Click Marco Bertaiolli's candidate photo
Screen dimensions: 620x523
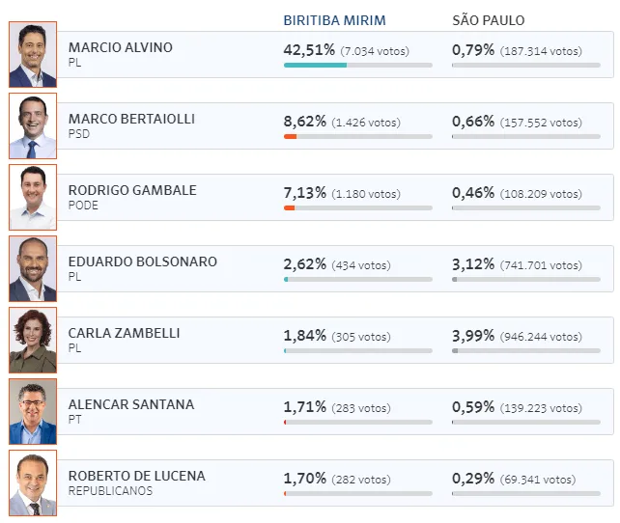pyautogui.click(x=33, y=126)
